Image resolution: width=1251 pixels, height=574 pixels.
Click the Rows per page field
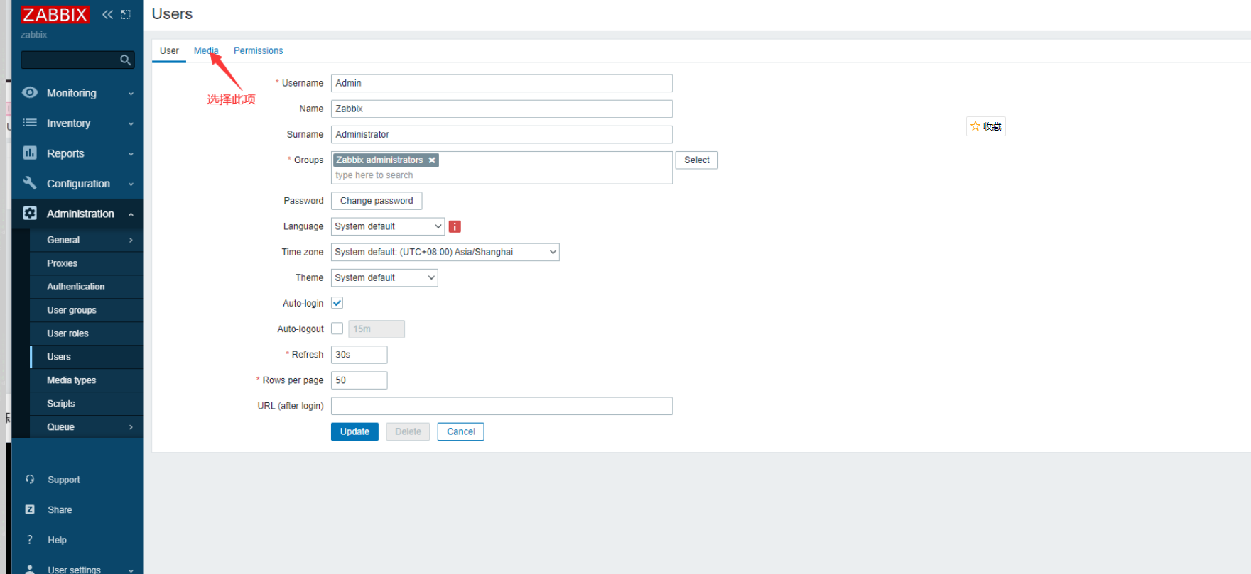click(359, 380)
